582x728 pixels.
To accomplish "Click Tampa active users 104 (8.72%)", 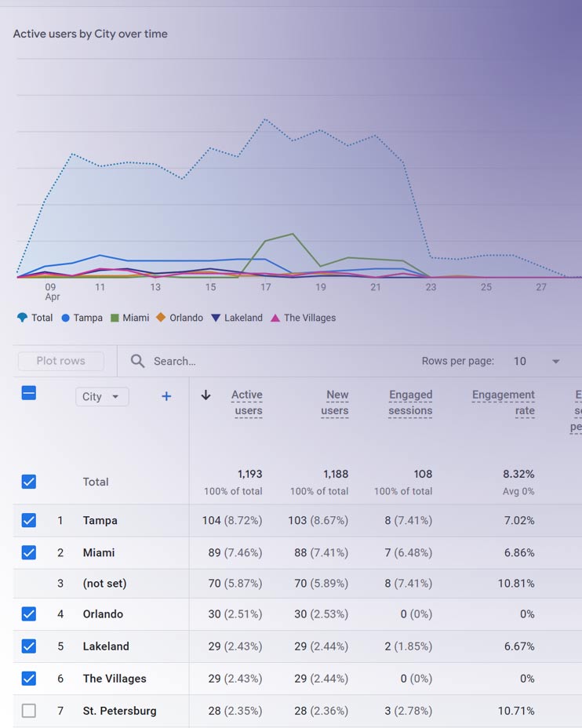I will click(x=232, y=520).
